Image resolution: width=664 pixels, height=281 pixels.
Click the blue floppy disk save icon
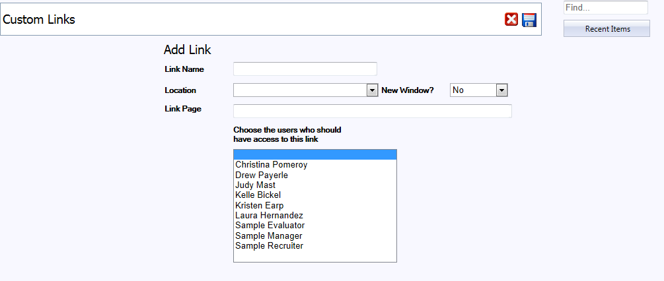[529, 20]
